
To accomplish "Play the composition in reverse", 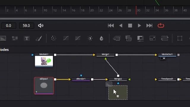I will (x=121, y=26).
